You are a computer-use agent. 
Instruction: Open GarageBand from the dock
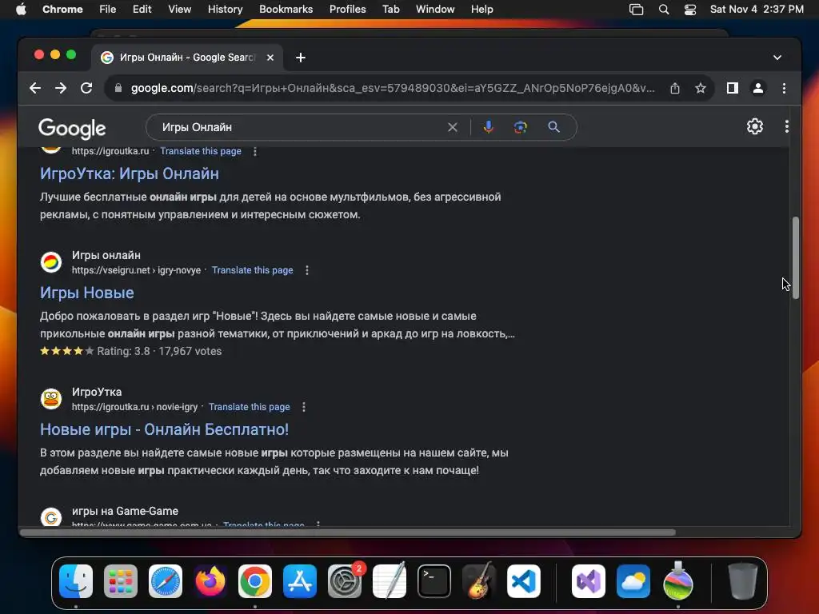[479, 581]
